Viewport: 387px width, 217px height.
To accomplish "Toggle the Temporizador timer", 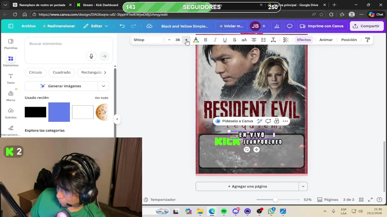I will tap(160, 200).
